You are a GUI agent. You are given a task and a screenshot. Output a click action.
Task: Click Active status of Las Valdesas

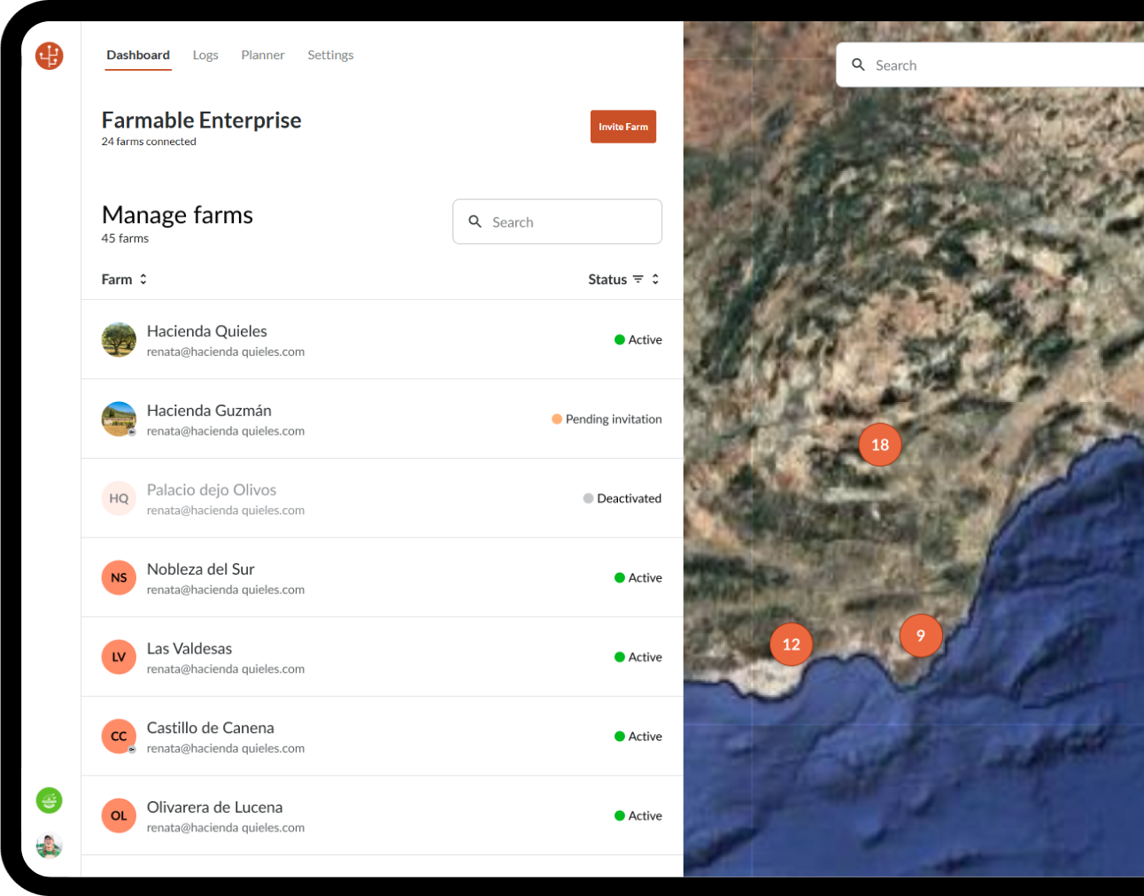[638, 657]
